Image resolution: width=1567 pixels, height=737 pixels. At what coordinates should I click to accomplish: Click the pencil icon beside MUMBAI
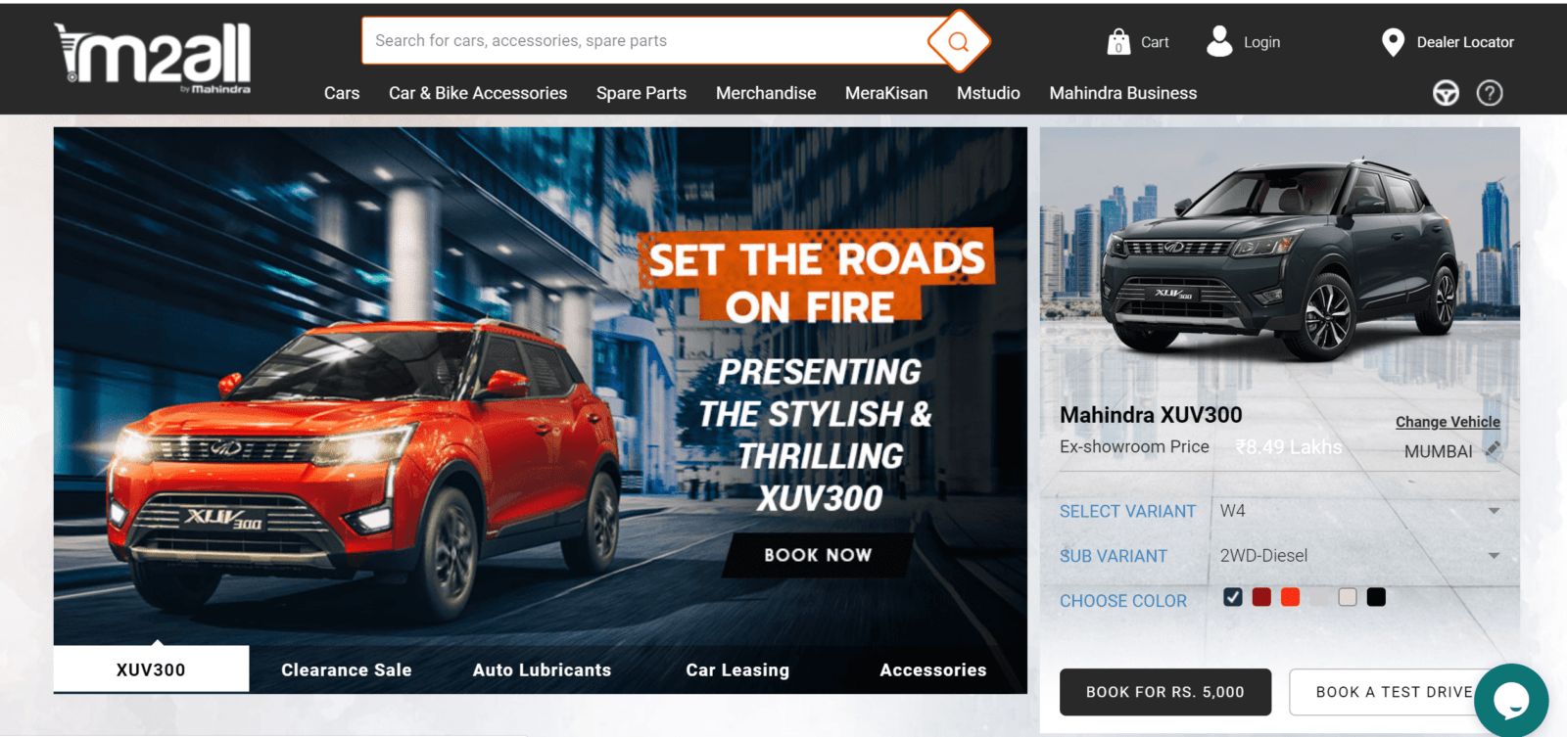click(x=1493, y=450)
